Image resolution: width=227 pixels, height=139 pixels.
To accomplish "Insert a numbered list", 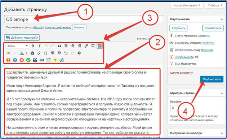I will [53, 46].
